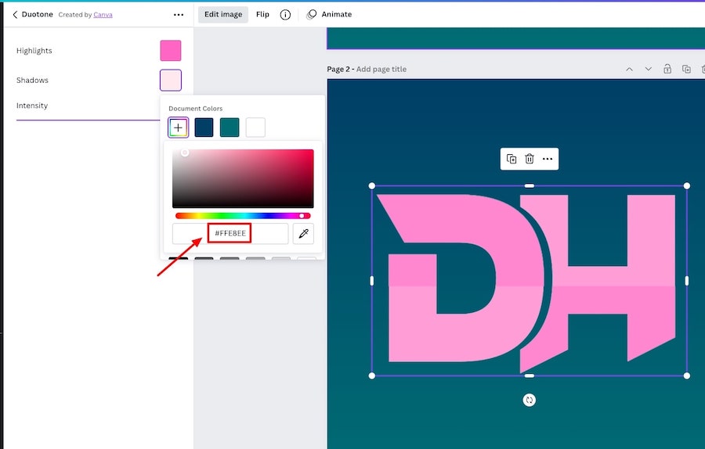Viewport: 705px width, 449px height.
Task: Select the Highlights pink color swatch
Action: point(170,51)
